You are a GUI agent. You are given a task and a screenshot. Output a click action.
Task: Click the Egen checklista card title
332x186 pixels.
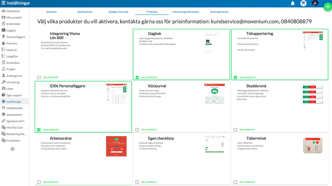point(161,138)
